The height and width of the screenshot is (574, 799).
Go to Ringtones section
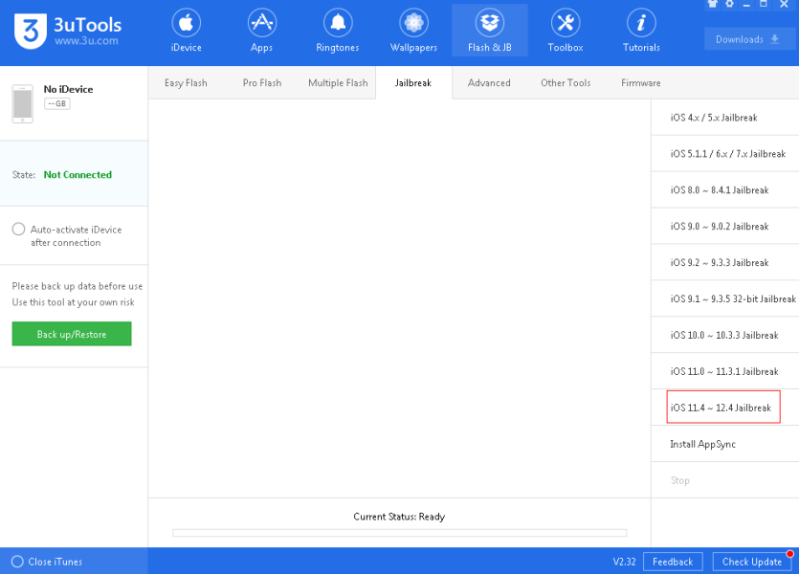tap(337, 31)
